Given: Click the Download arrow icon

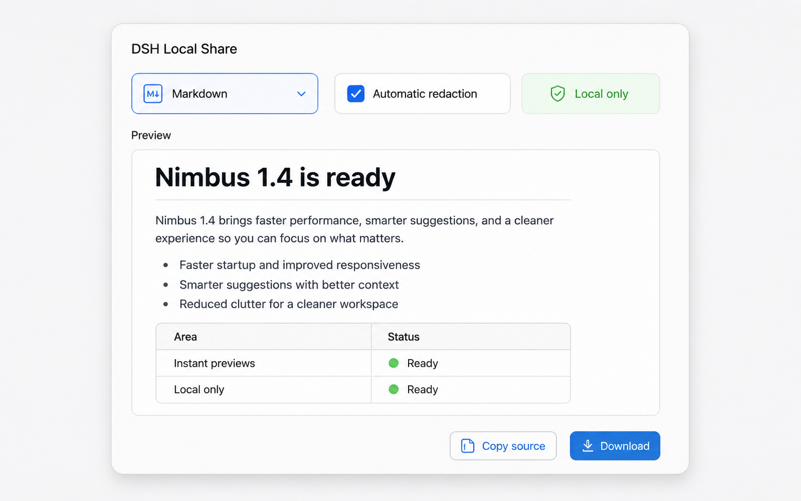Looking at the screenshot, I should 588,445.
